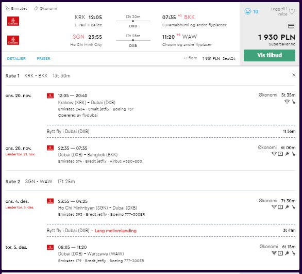Click the seat icon on Dubai–Warszawa flight
The image size is (302, 274).
click(294, 253)
